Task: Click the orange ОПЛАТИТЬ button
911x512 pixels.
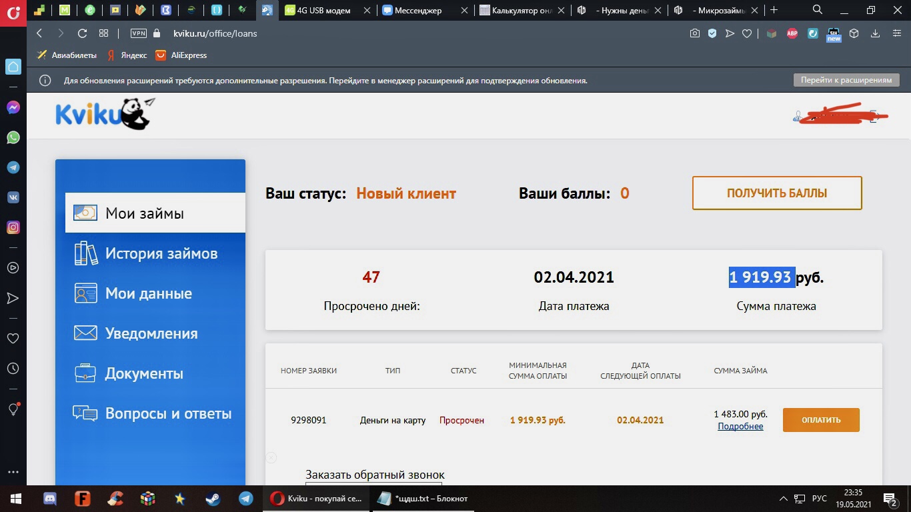Action: (x=821, y=420)
